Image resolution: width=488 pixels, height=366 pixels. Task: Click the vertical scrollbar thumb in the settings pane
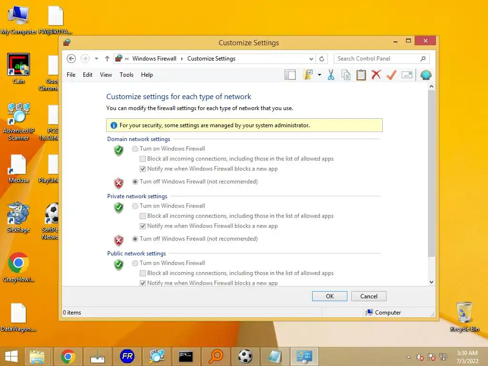tap(431, 173)
